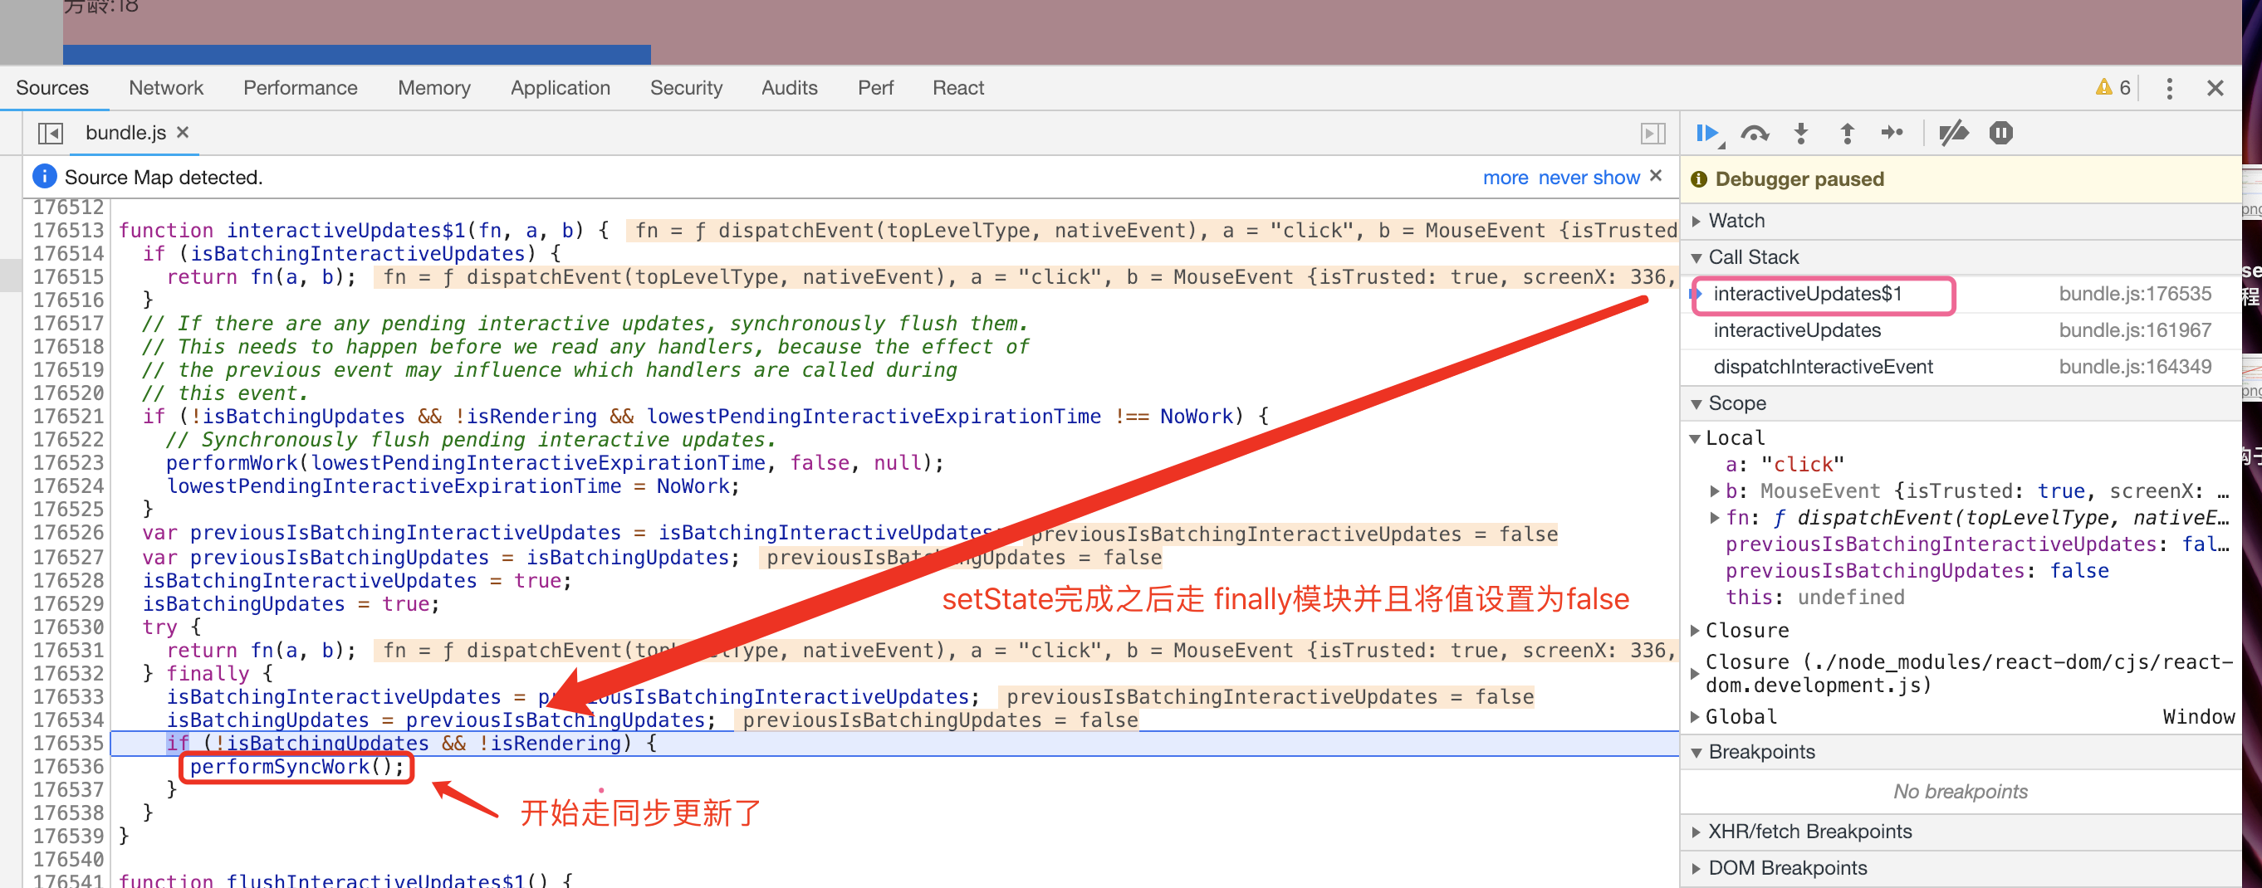This screenshot has width=2262, height=888.
Task: Open the React tab
Action: click(958, 88)
